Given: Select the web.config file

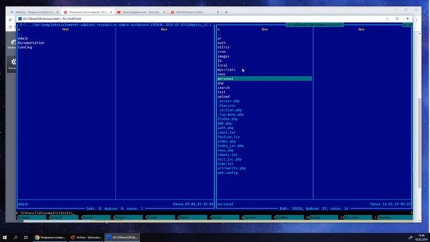Looking at the screenshot, I should 227,173.
